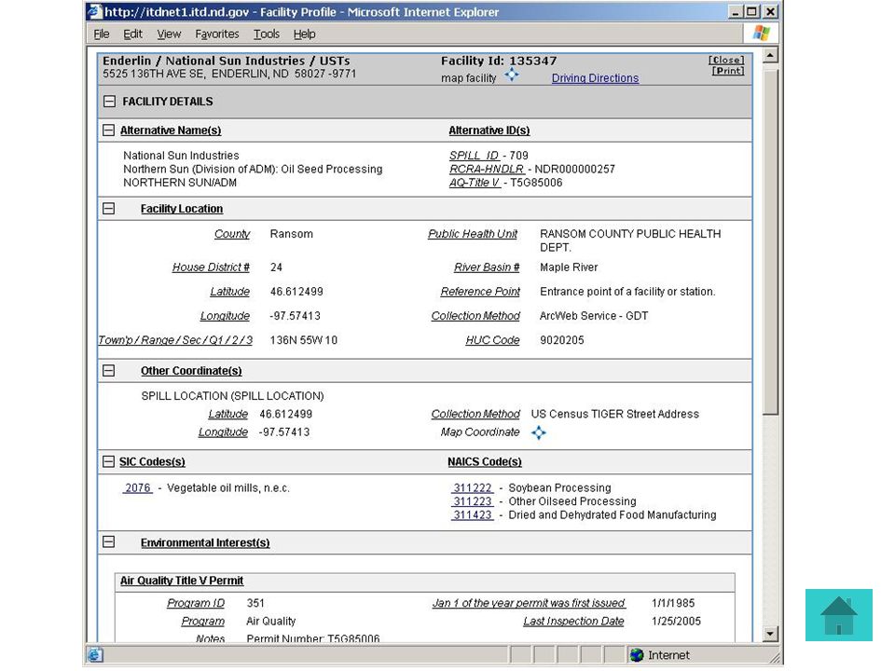
Task: Click the Reference Point field label
Action: 480,292
